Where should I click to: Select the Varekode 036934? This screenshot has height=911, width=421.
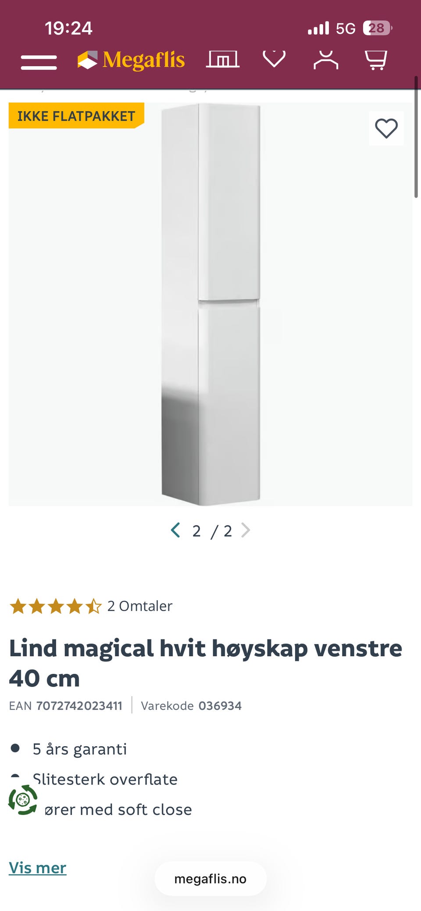(x=220, y=706)
